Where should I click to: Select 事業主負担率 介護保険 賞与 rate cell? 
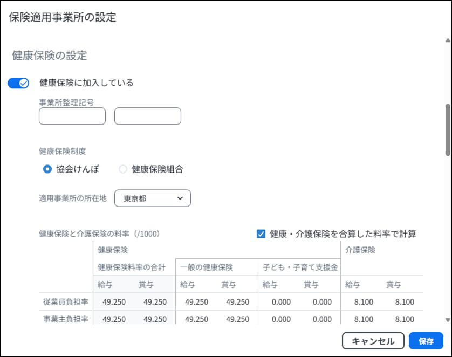405,319
